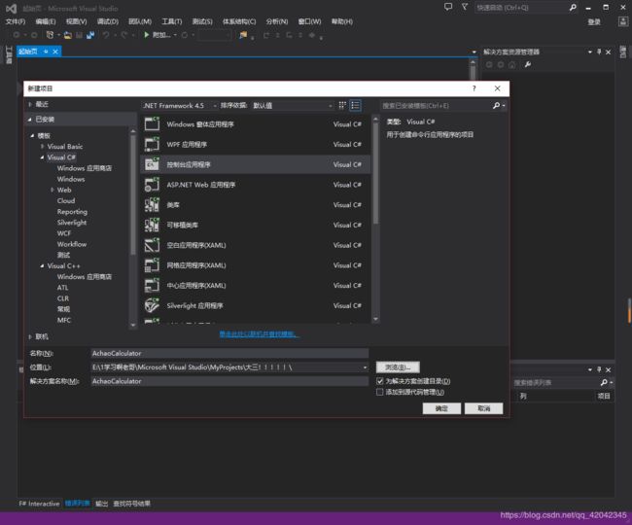The height and width of the screenshot is (525, 632).
Task: Open the 位置 path dropdown arrow
Action: [366, 367]
